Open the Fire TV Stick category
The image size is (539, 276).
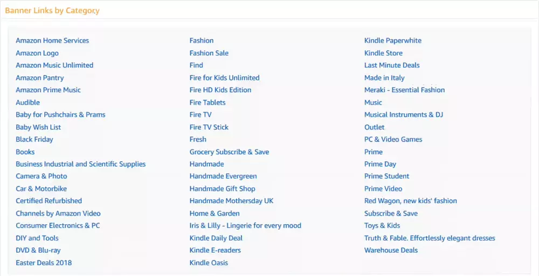(209, 127)
